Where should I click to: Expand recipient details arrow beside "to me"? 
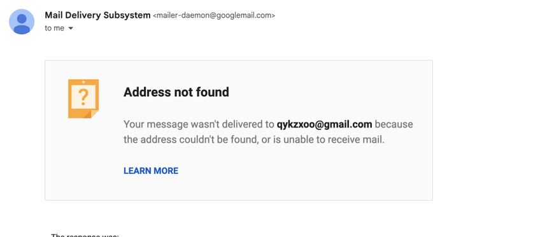71,28
